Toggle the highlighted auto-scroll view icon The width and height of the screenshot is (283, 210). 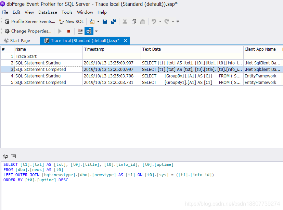point(89,31)
